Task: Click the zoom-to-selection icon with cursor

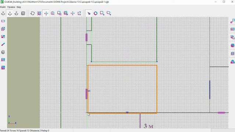Action: (66, 13)
